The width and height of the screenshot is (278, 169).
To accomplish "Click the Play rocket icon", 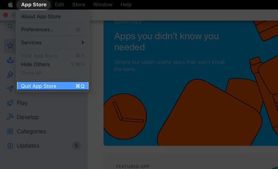I will point(10,103).
